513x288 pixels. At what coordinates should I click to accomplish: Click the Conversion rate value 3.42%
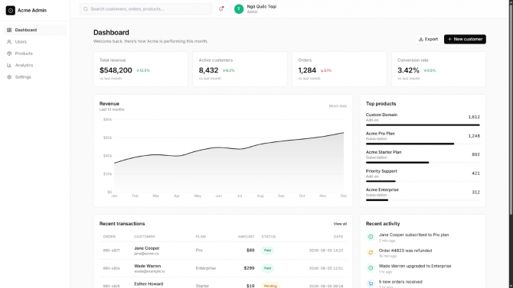[x=408, y=70]
